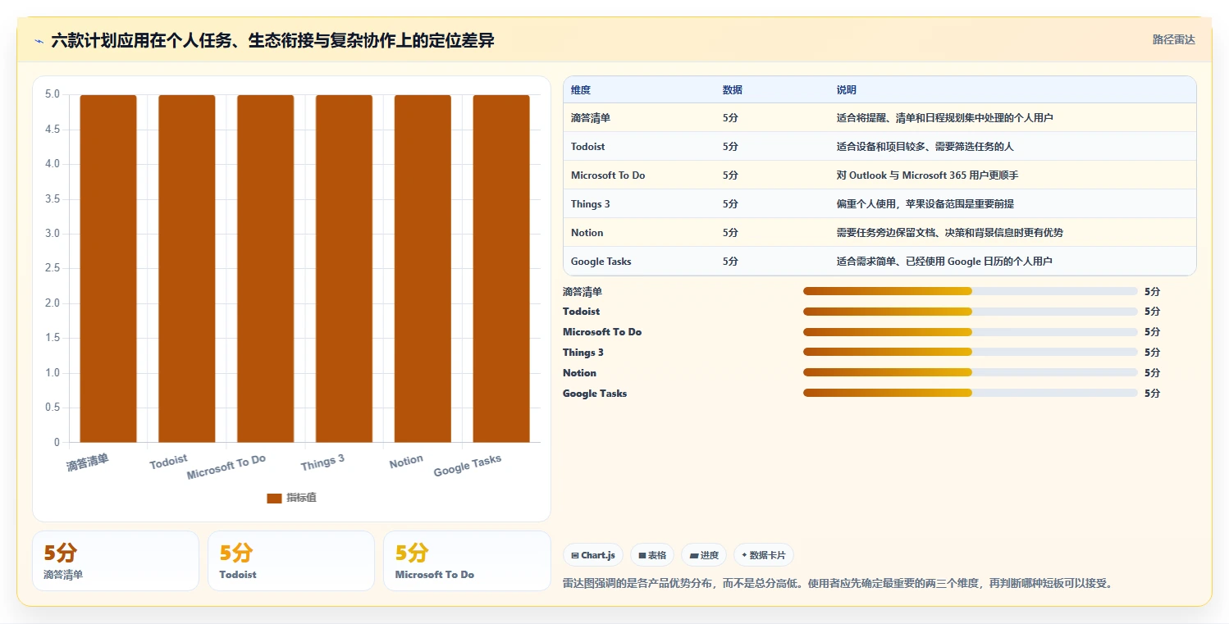Click the Todoist bar in chart

(x=187, y=268)
